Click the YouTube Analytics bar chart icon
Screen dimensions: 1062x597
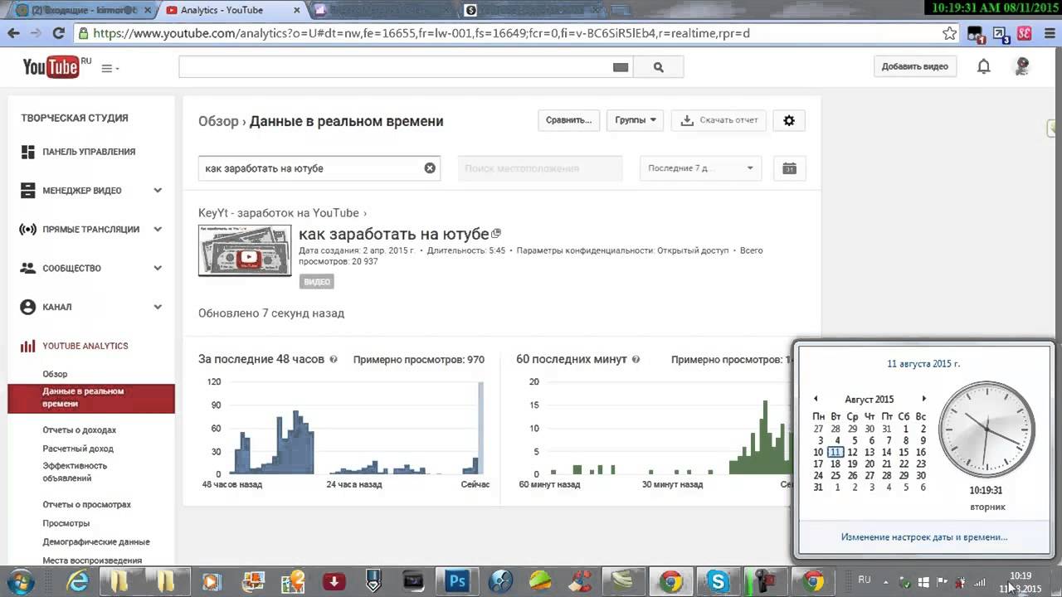28,346
